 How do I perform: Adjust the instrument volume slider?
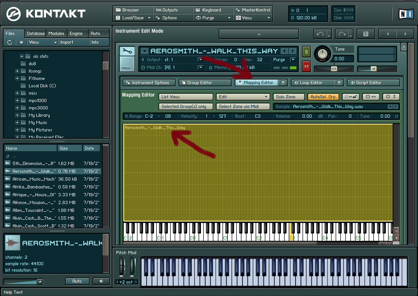click(x=377, y=69)
